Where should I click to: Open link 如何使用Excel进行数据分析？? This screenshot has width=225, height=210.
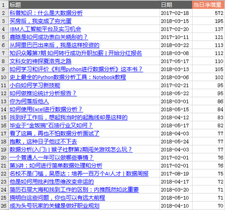pos(46,109)
